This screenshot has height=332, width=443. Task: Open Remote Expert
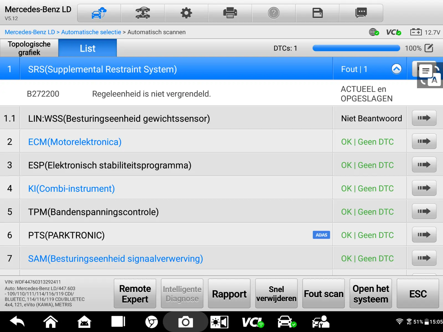click(135, 294)
